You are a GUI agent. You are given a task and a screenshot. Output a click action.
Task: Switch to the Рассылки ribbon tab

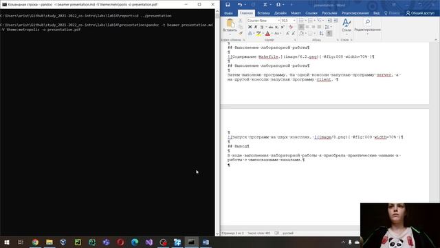tap(329, 13)
